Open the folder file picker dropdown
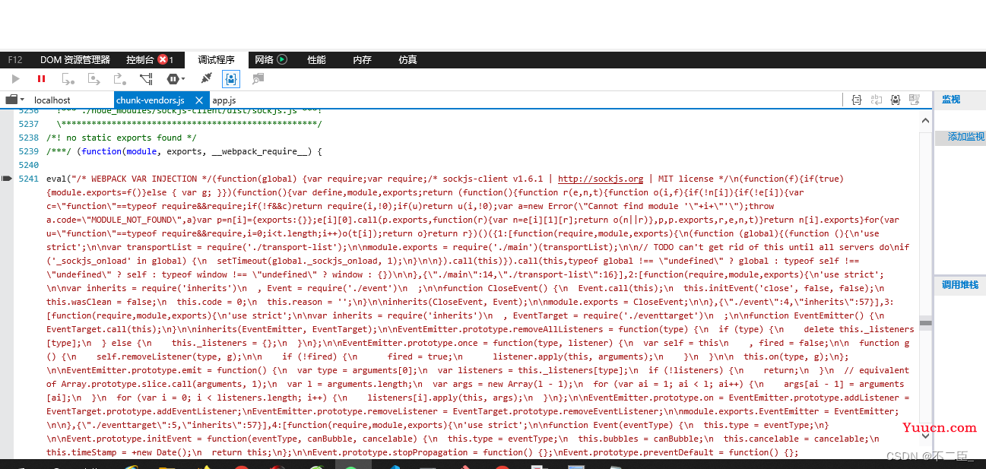The image size is (986, 469). (15, 100)
